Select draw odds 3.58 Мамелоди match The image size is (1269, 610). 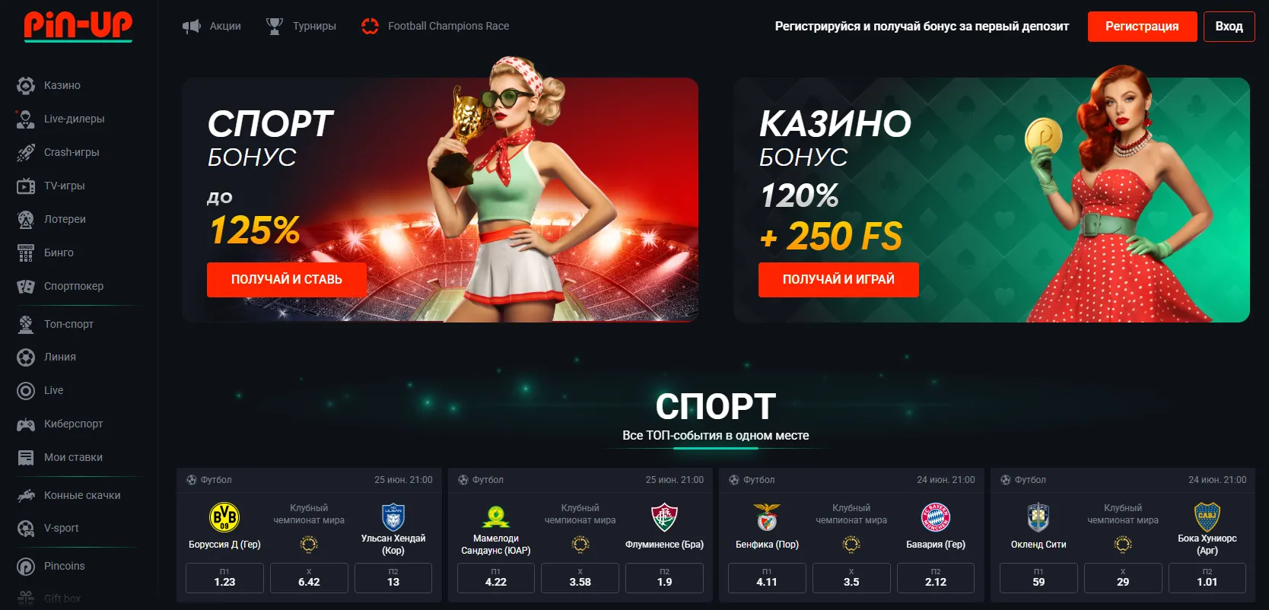pos(580,578)
